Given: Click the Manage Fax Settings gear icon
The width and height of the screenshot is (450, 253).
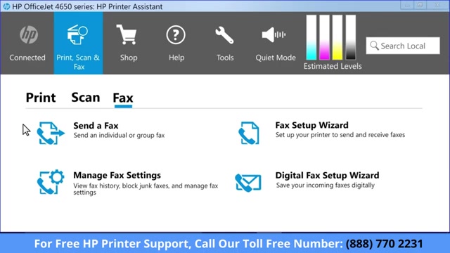Looking at the screenshot, I should [x=51, y=182].
